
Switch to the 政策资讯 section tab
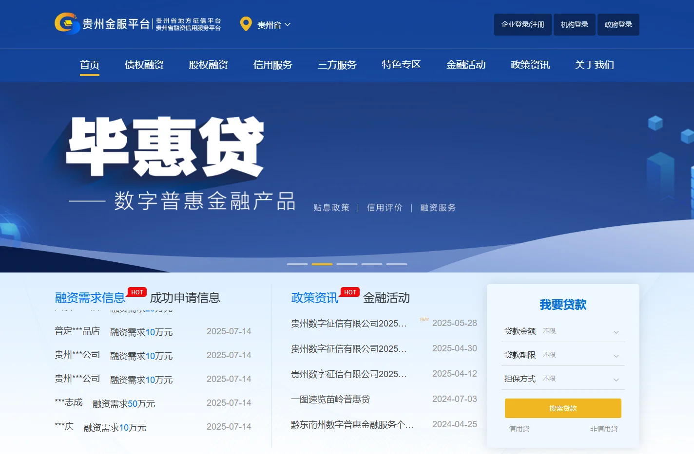[315, 298]
